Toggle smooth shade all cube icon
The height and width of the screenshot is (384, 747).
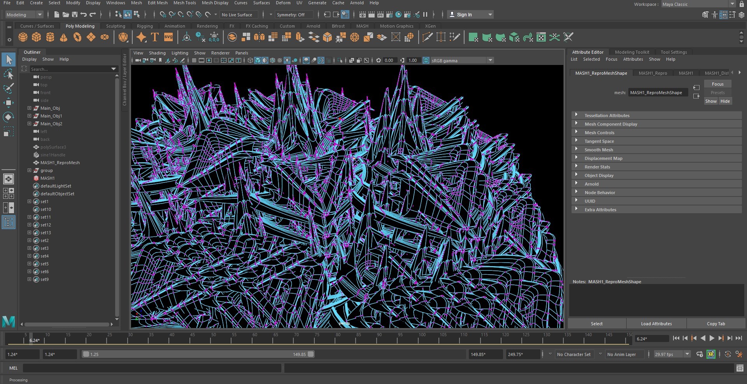click(258, 60)
